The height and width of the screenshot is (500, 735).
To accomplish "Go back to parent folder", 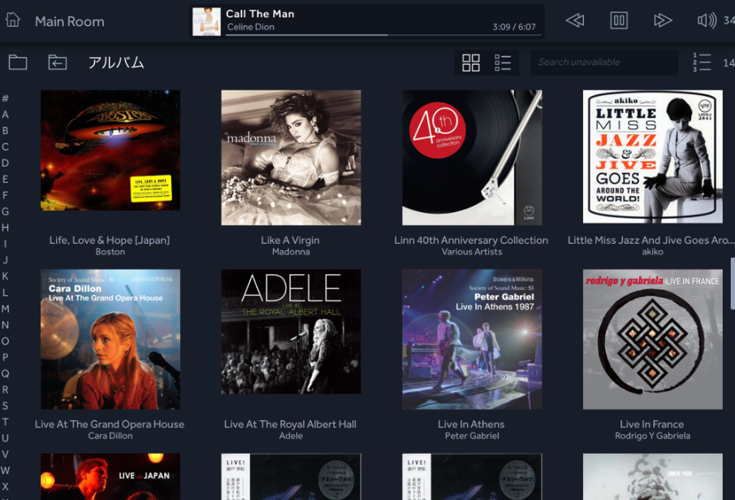I will (x=58, y=62).
